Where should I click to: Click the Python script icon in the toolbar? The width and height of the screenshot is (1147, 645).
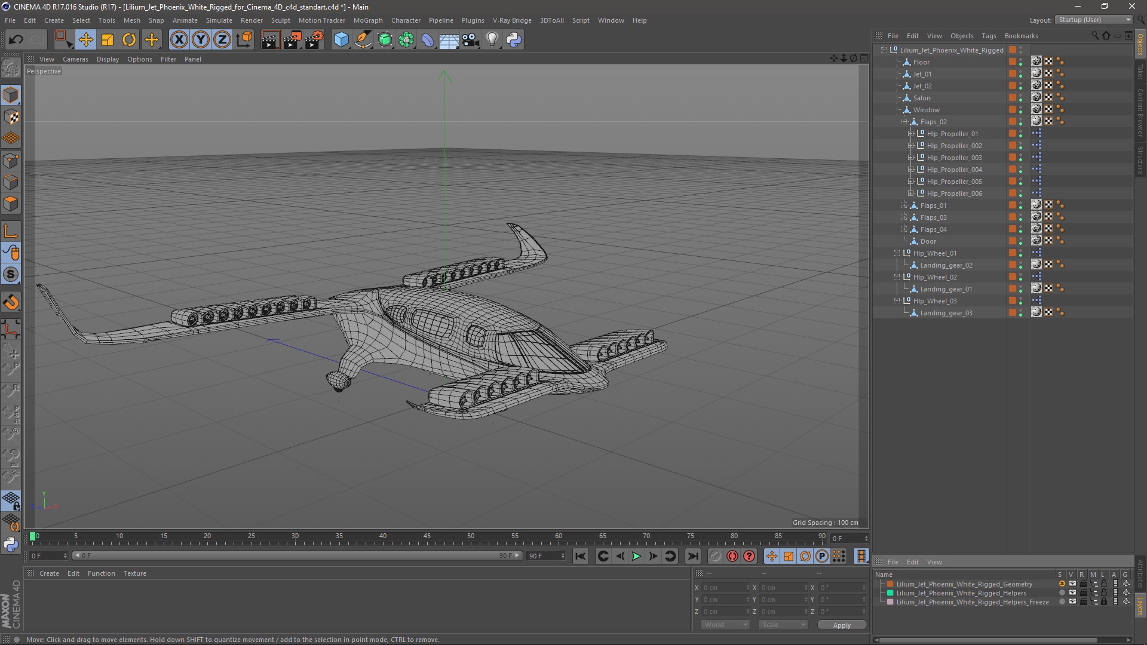point(514,40)
